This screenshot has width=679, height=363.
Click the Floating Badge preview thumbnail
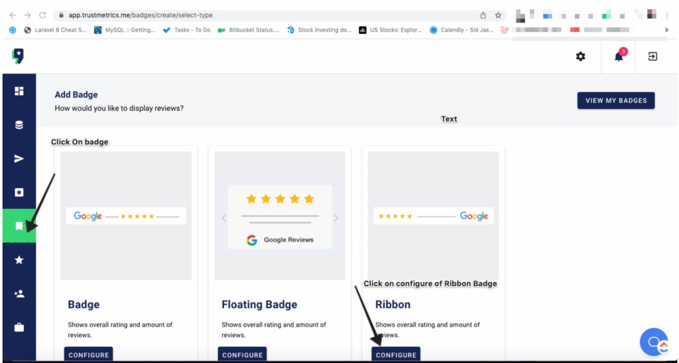click(x=280, y=216)
